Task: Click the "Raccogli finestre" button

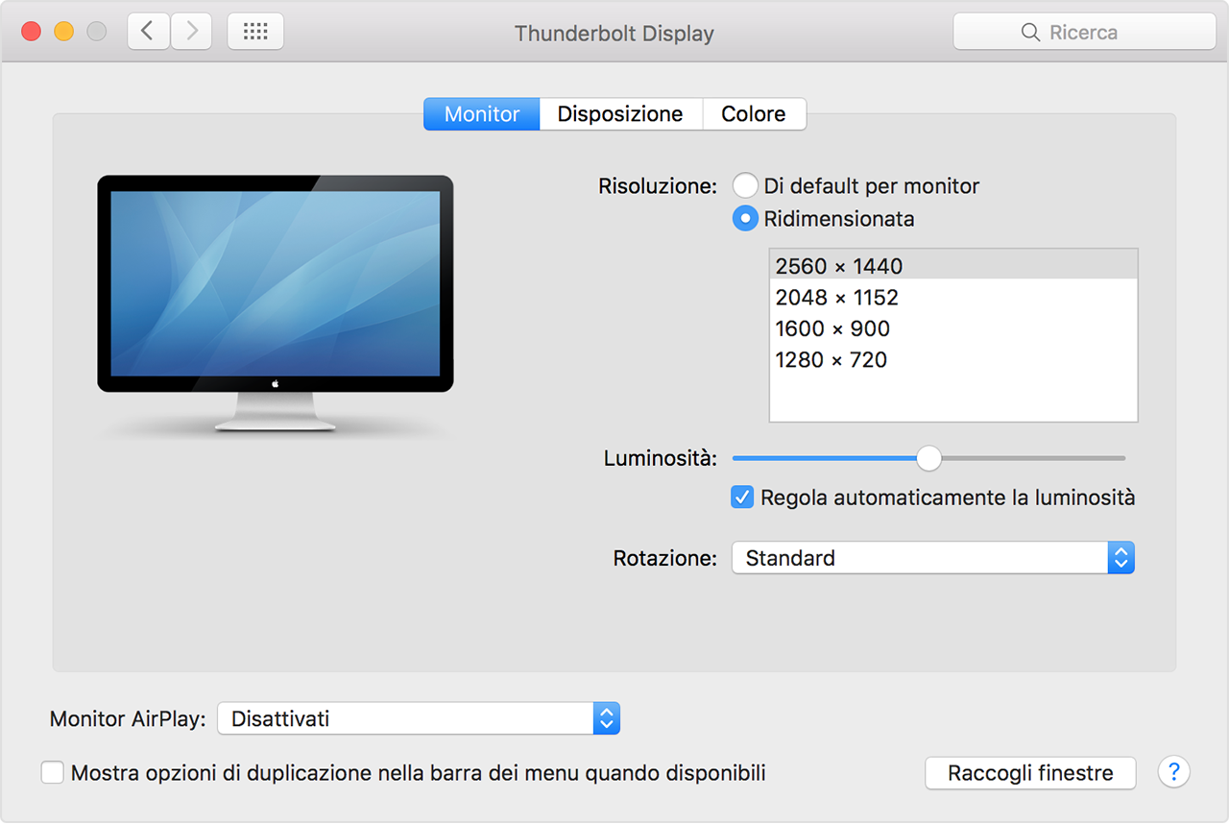Action: pos(1030,773)
